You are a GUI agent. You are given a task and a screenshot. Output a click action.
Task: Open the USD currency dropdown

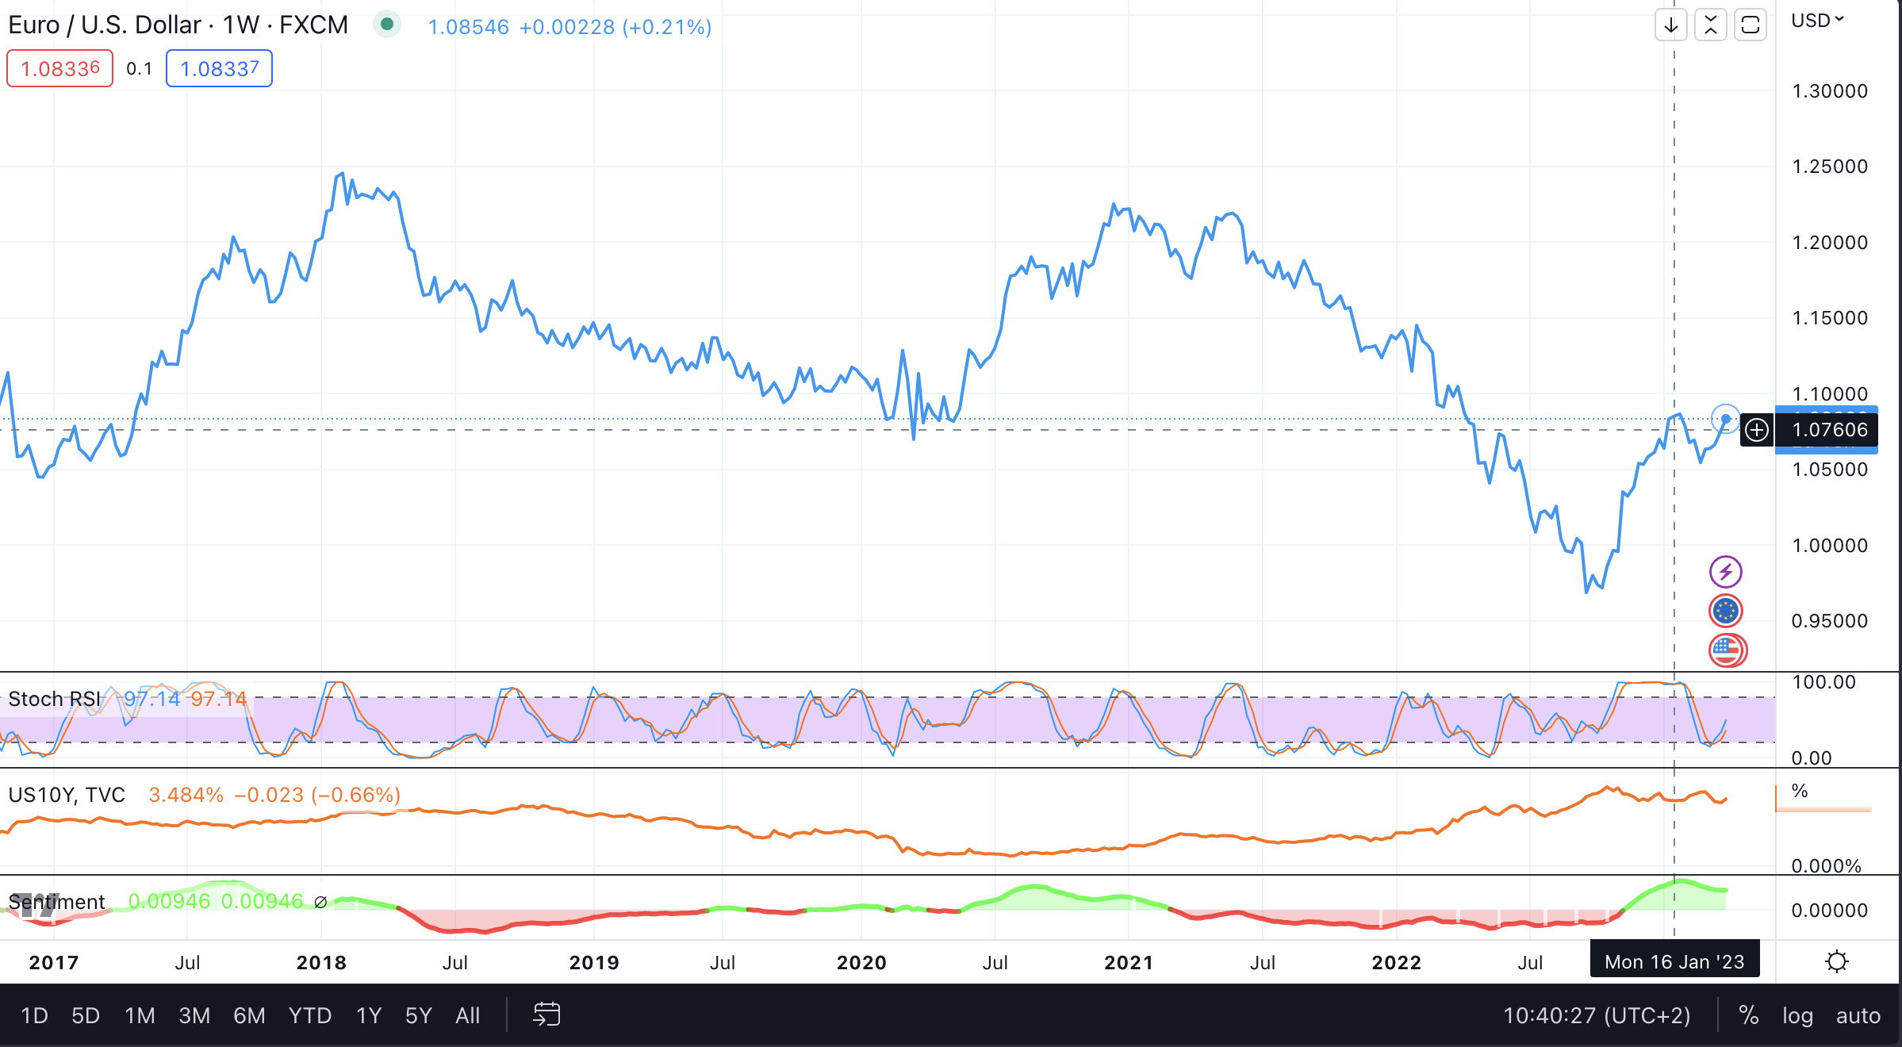1819,21
